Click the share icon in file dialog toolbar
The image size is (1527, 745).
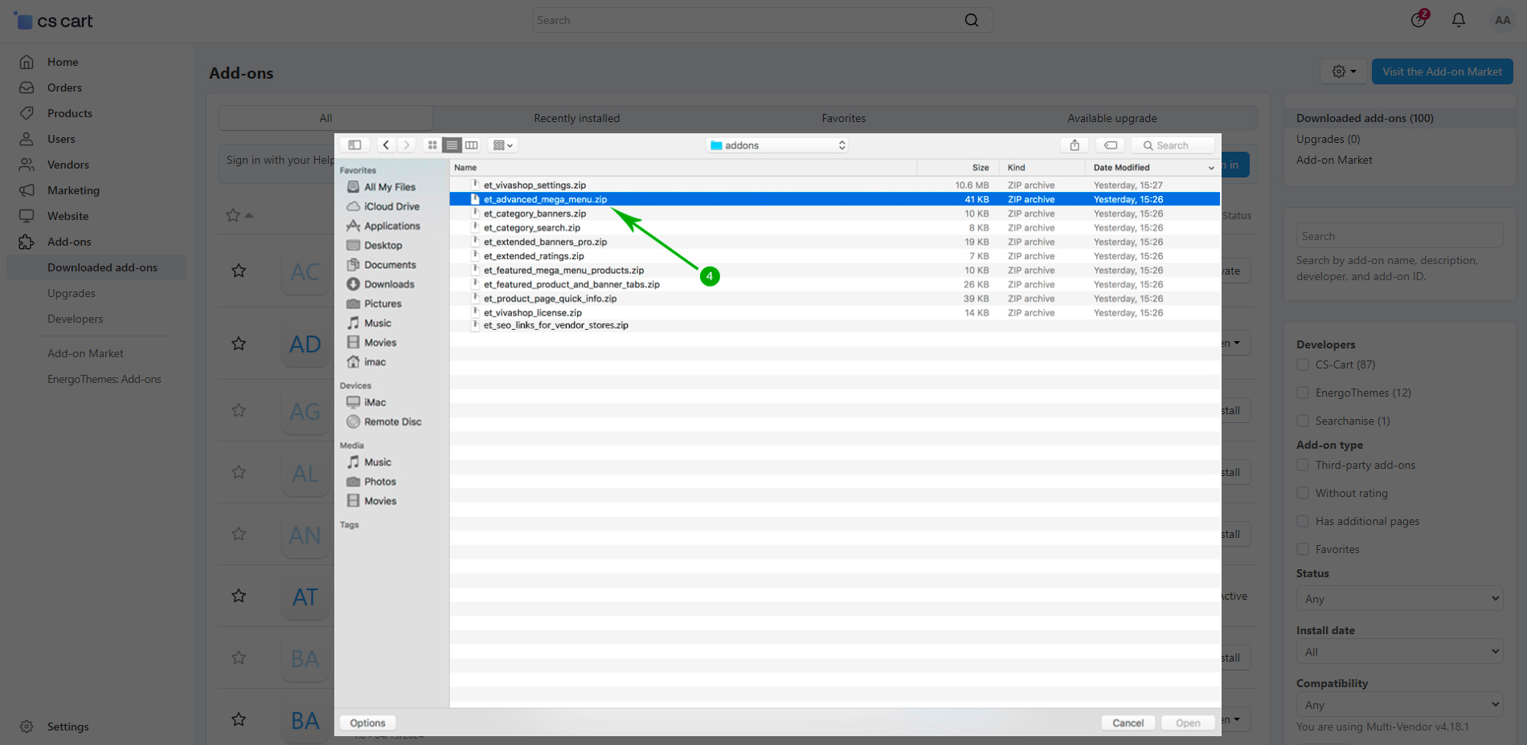tap(1074, 145)
